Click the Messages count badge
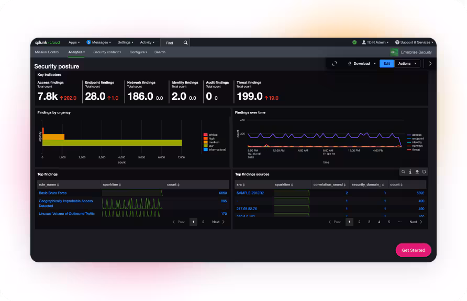 tap(88, 42)
